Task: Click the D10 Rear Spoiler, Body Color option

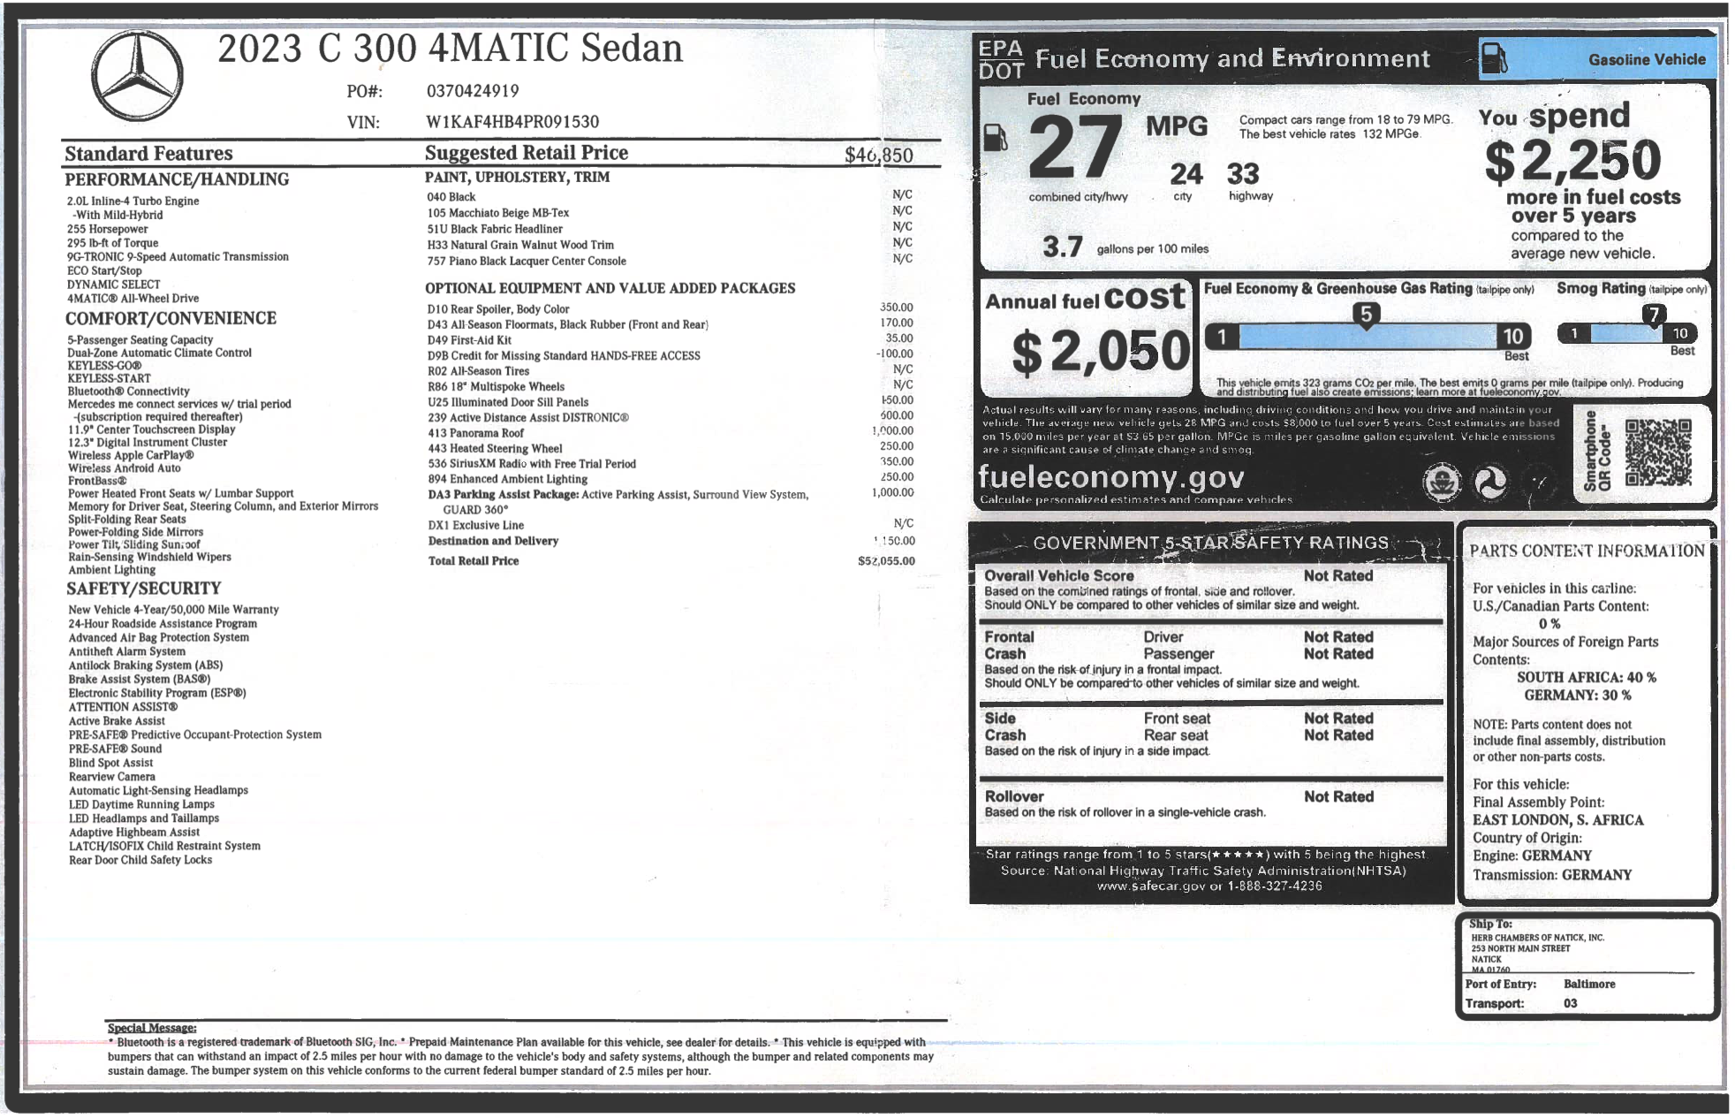Action: (498, 309)
